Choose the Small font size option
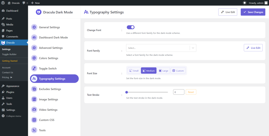This screenshot has height=136, width=269. click(134, 71)
